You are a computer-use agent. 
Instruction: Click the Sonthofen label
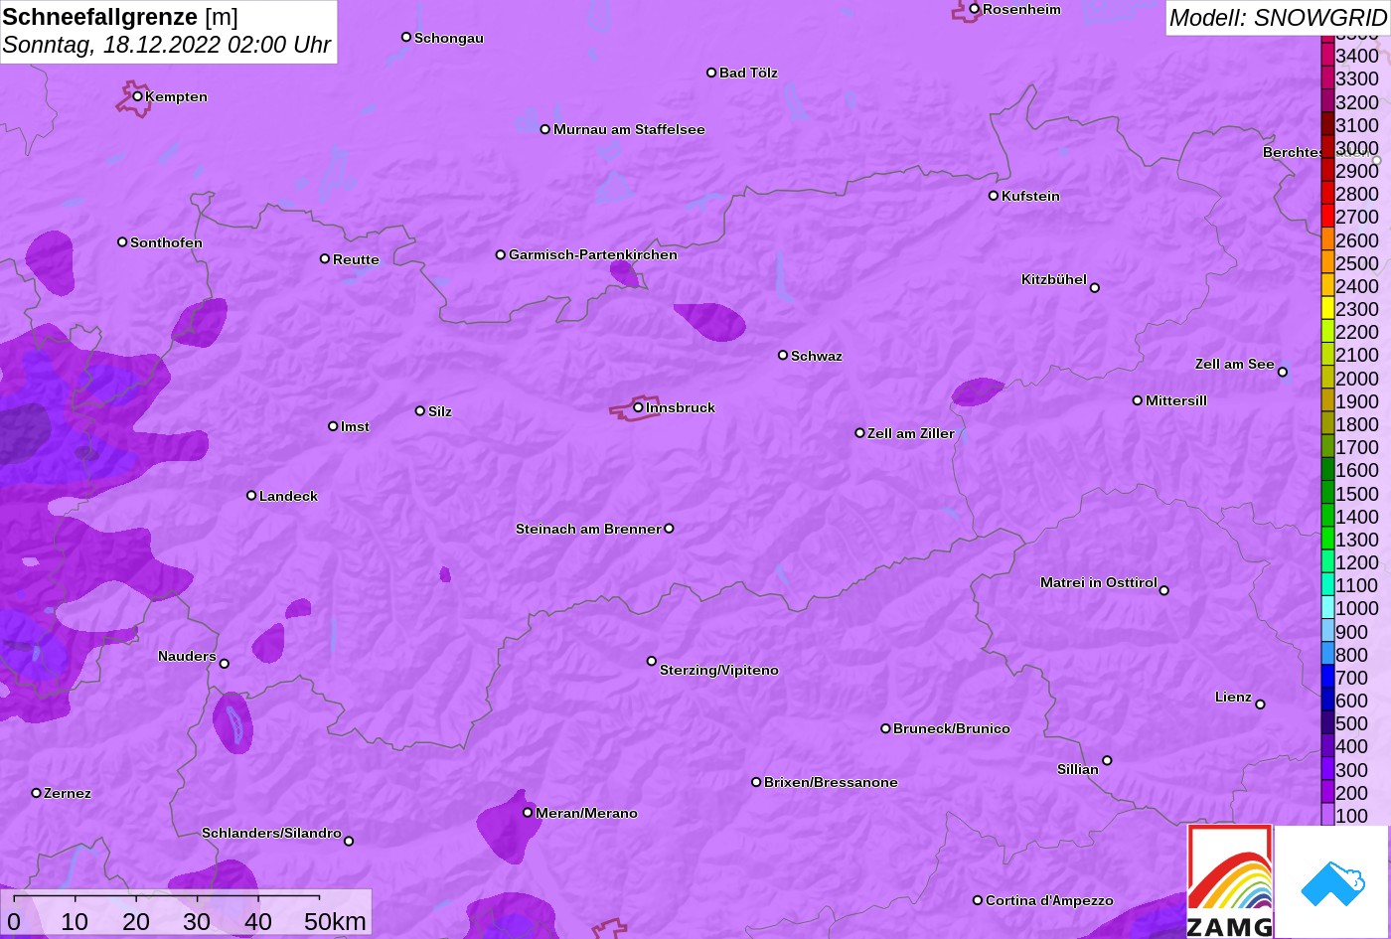[x=166, y=242]
